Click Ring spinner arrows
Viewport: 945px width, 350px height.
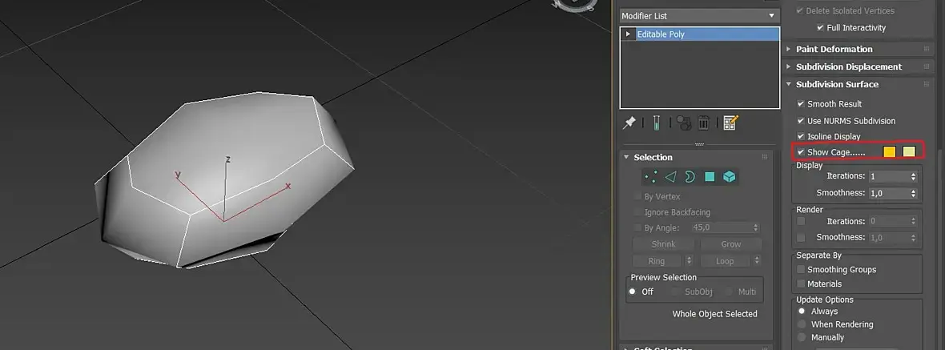point(690,261)
